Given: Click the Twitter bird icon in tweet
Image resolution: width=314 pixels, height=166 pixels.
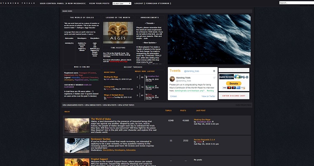Looking at the screenshot, I should click(x=214, y=78).
